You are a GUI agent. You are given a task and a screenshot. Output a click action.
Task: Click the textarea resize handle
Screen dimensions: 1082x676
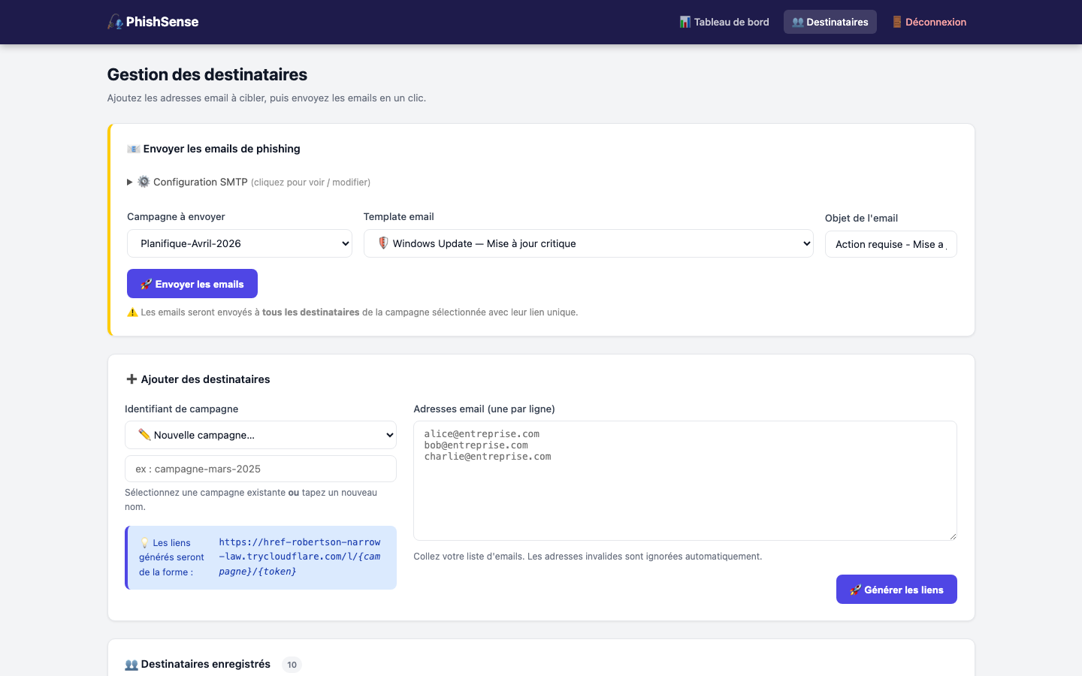coord(952,536)
